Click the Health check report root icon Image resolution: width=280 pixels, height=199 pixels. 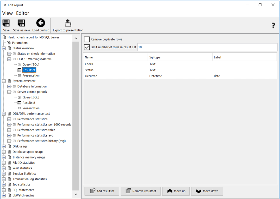4,37
